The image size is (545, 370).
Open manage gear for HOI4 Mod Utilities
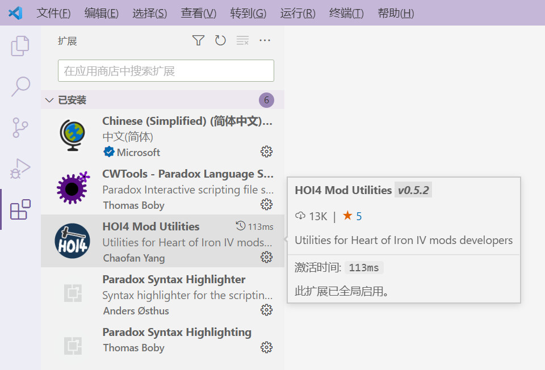pos(266,257)
